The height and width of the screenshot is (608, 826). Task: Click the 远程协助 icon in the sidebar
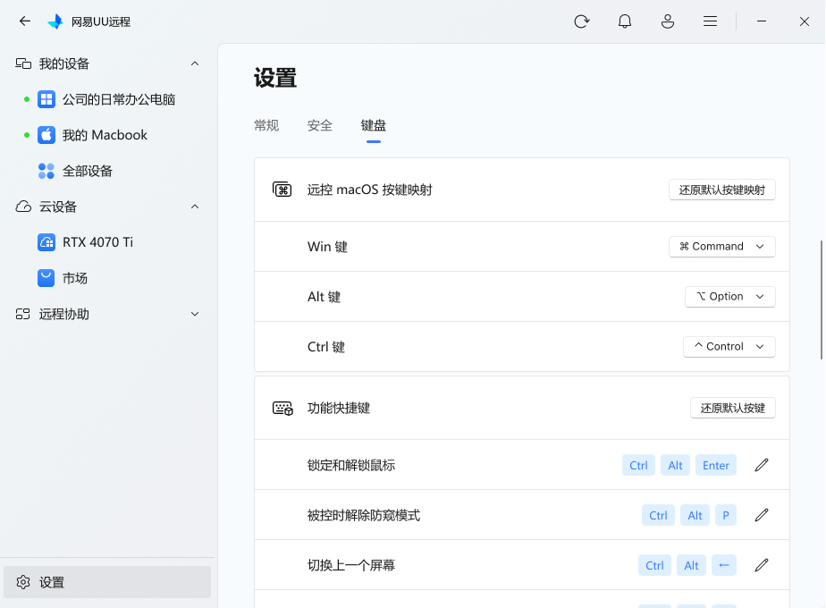23,314
